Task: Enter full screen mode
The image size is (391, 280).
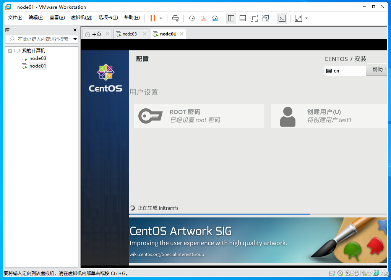Action: pyautogui.click(x=254, y=18)
